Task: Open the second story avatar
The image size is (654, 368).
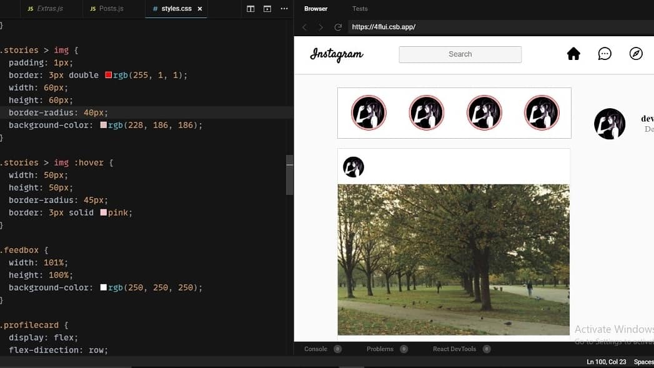Action: (x=426, y=112)
